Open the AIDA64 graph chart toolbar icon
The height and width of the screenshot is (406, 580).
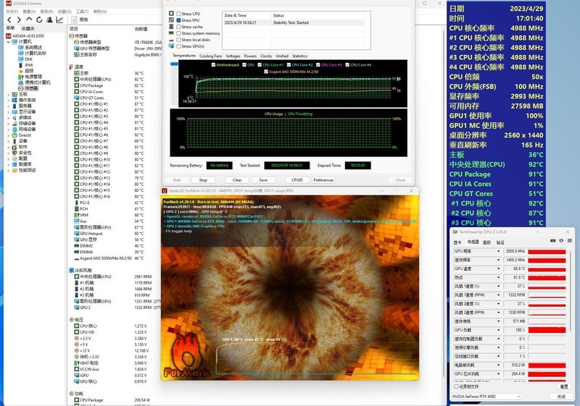(58, 20)
